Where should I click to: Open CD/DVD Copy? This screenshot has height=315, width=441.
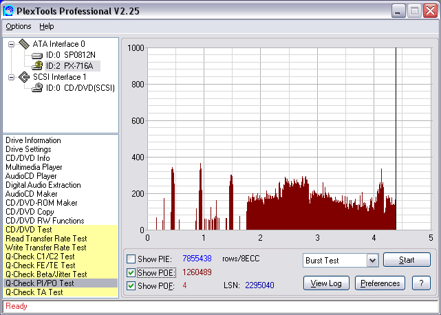pos(30,212)
